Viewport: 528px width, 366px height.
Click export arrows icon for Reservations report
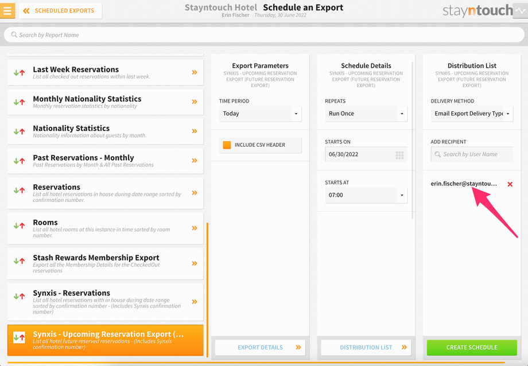pyautogui.click(x=19, y=190)
